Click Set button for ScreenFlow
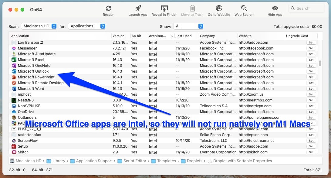331x178 pixels. point(311,141)
